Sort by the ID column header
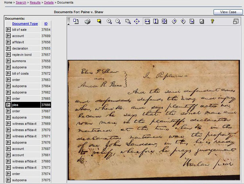 [x=46, y=24]
